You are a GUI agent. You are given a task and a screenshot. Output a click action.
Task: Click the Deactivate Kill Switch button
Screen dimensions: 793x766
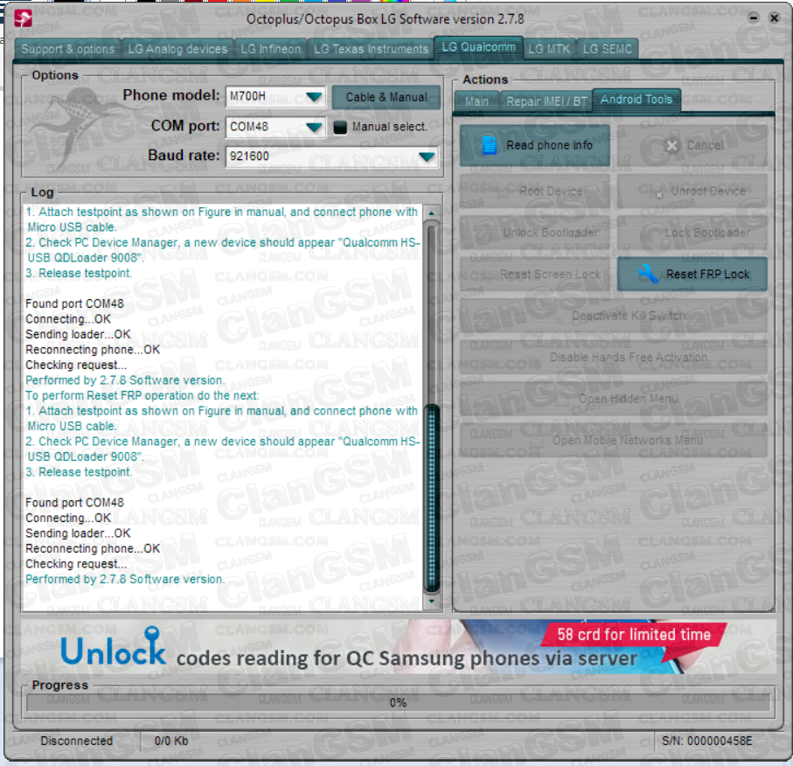(614, 316)
